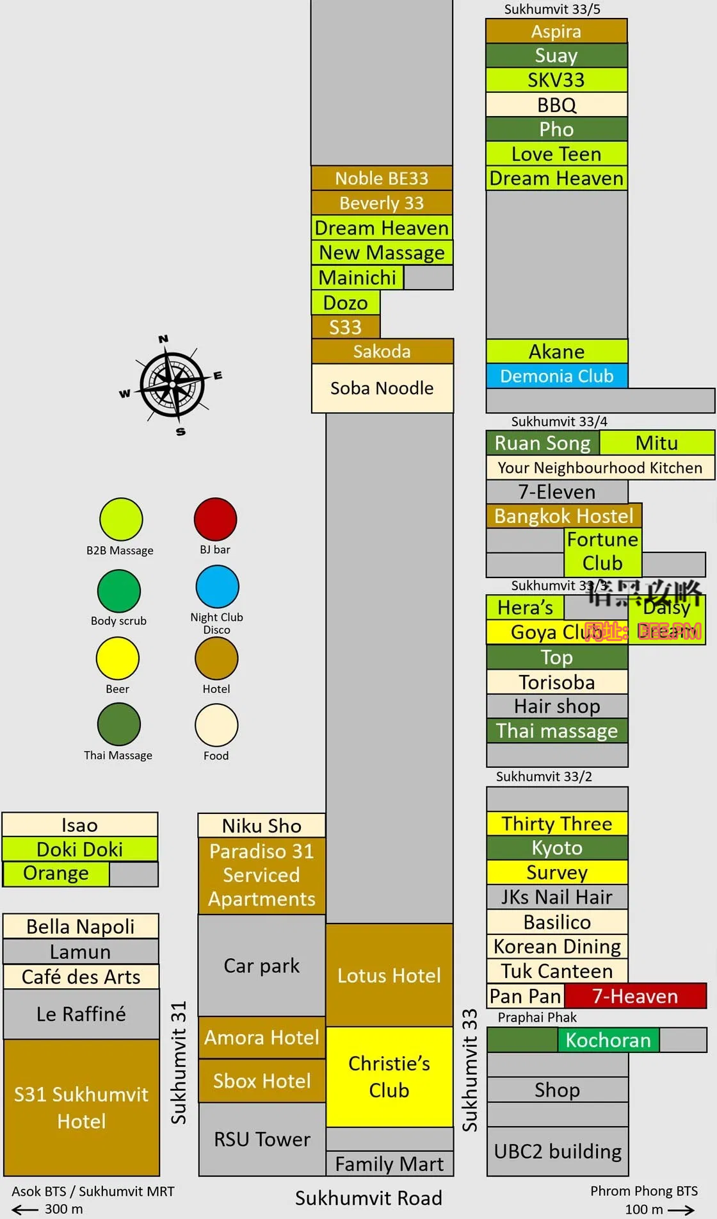Select the Demonia Club block
The height and width of the screenshot is (1219, 717).
[557, 376]
